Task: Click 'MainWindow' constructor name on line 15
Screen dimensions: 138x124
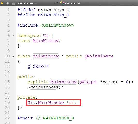Action: coord(64,82)
